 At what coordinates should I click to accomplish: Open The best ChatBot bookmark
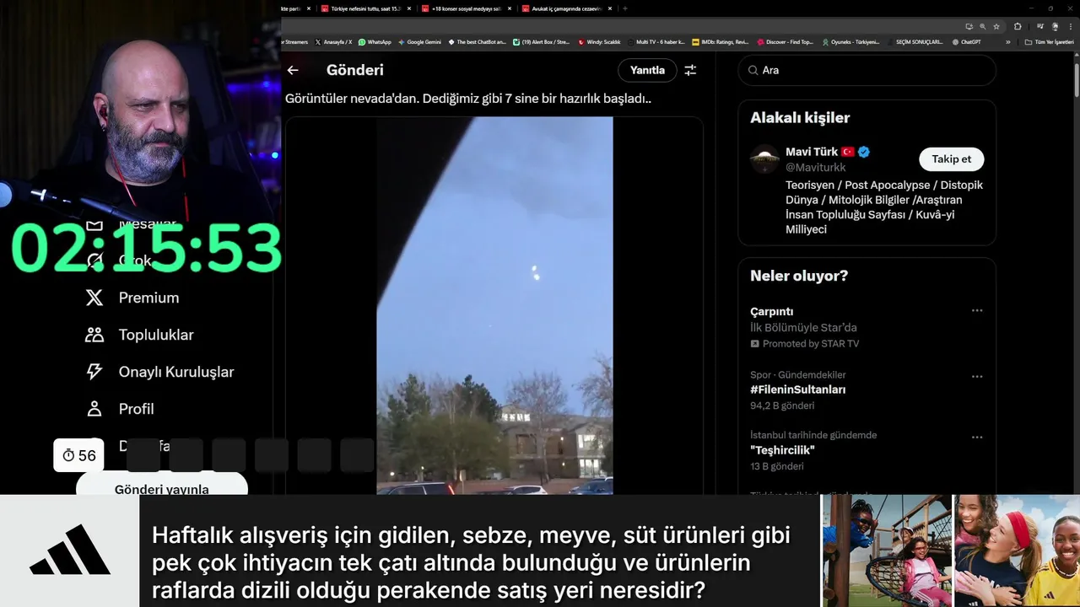coord(478,41)
